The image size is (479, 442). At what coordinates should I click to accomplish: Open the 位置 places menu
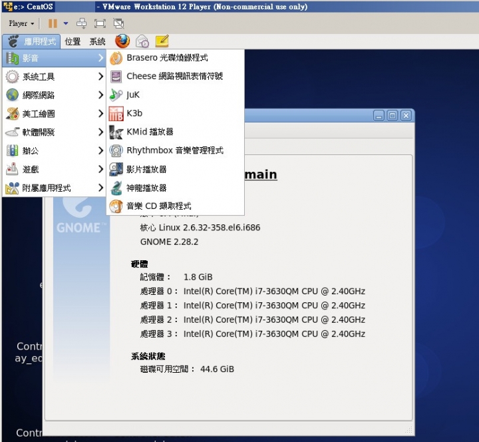point(73,41)
